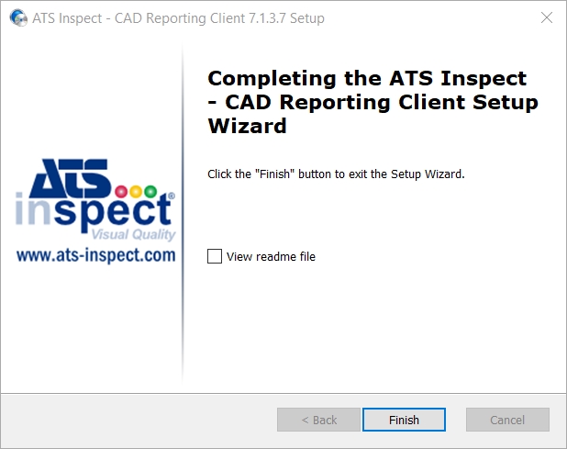Enable the View readme file checkbox
The image size is (567, 449).
[215, 256]
